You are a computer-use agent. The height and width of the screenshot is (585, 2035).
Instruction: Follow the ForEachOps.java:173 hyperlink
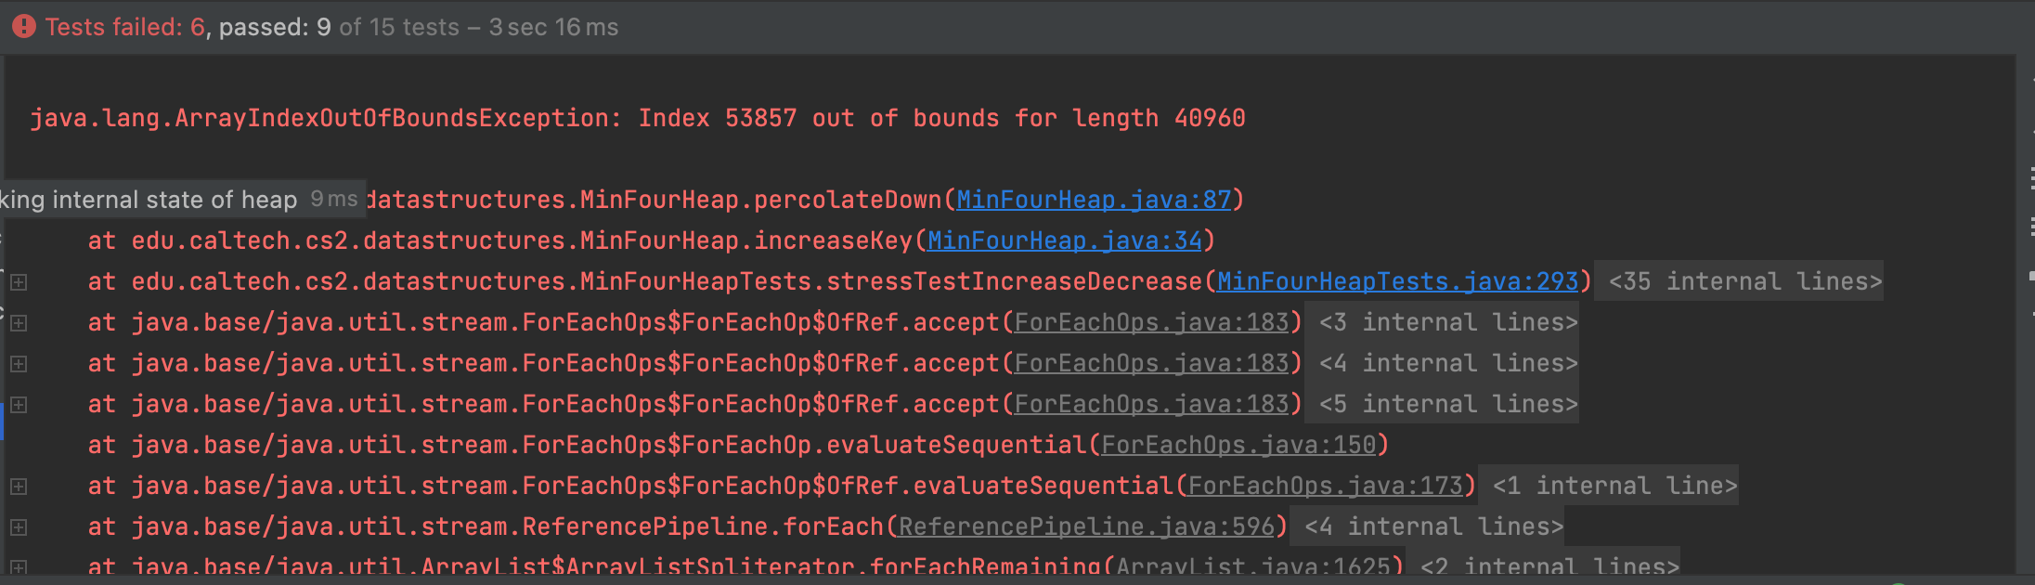click(1325, 487)
